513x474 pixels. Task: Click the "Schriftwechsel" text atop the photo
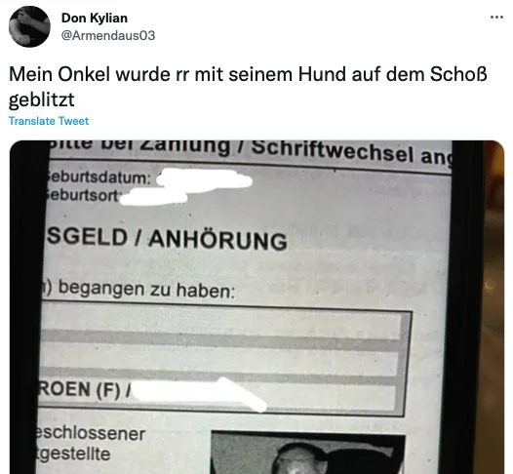tap(333, 151)
